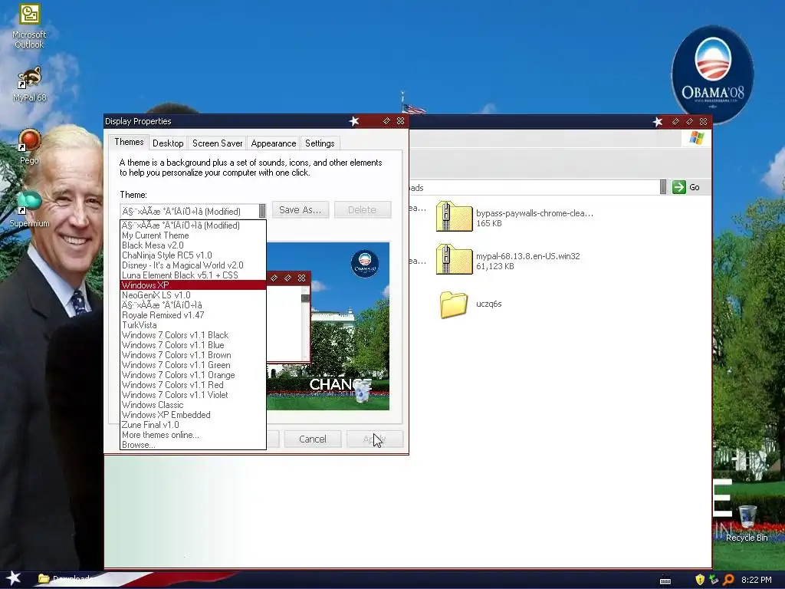Image resolution: width=785 pixels, height=589 pixels.
Task: Click the Save As... button
Action: pyautogui.click(x=301, y=210)
